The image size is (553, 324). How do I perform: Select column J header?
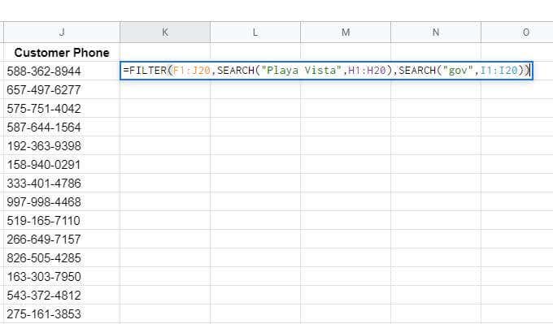click(62, 32)
